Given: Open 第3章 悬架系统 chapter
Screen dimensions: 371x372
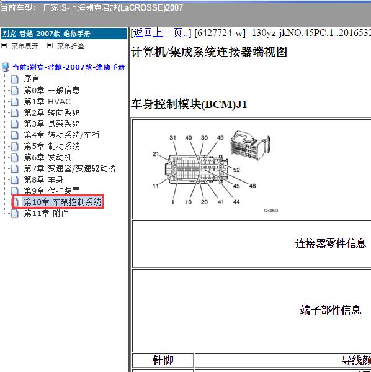Looking at the screenshot, I should (51, 124).
